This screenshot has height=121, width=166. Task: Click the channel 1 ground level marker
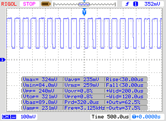[3, 60]
